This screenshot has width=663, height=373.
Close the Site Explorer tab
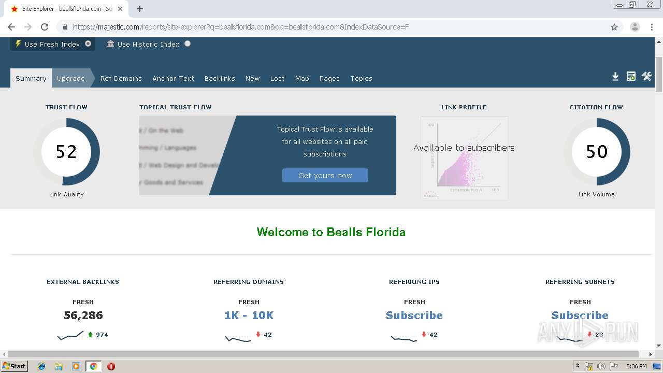click(120, 9)
